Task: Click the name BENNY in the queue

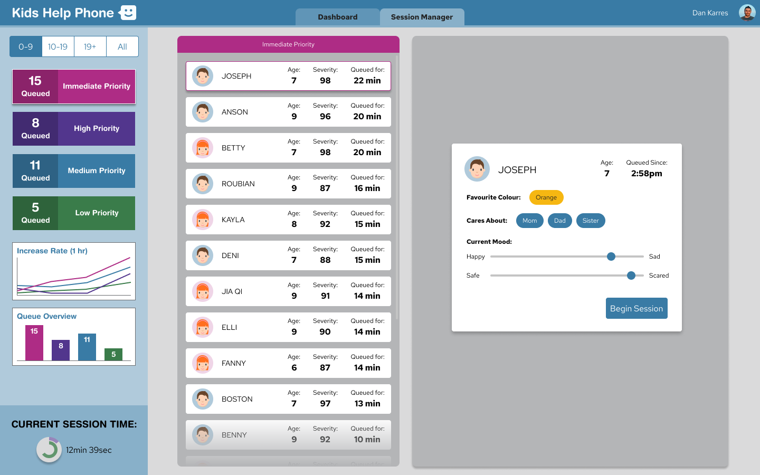Action: [234, 435]
